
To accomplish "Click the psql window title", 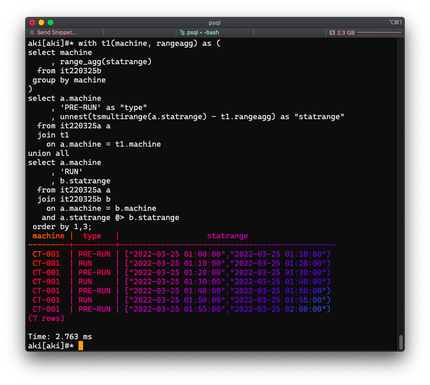I will (214, 23).
